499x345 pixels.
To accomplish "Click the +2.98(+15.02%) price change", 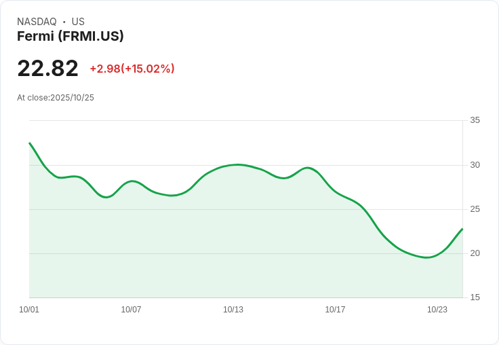I will 132,69.
